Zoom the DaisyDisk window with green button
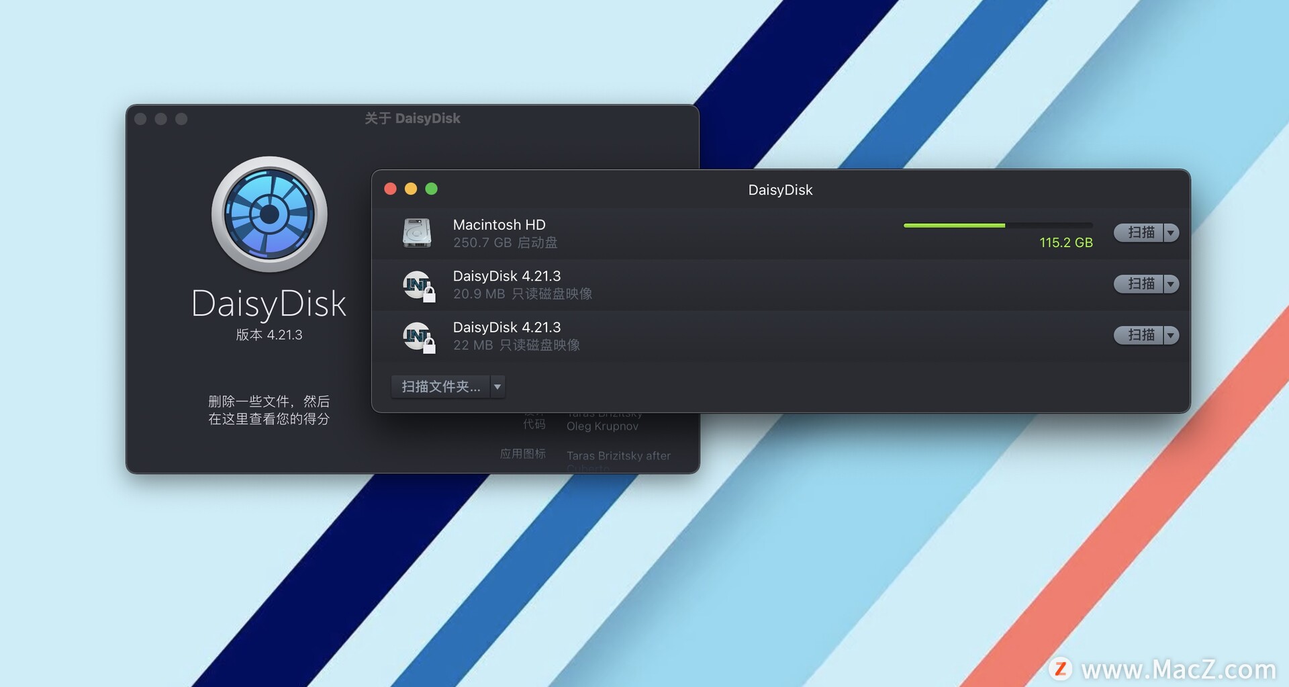 point(432,189)
